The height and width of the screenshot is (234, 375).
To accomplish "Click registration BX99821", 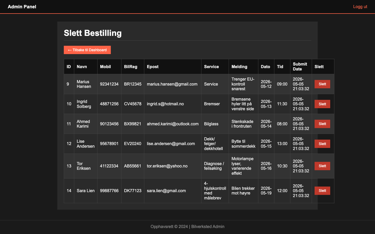I will (x=133, y=124).
